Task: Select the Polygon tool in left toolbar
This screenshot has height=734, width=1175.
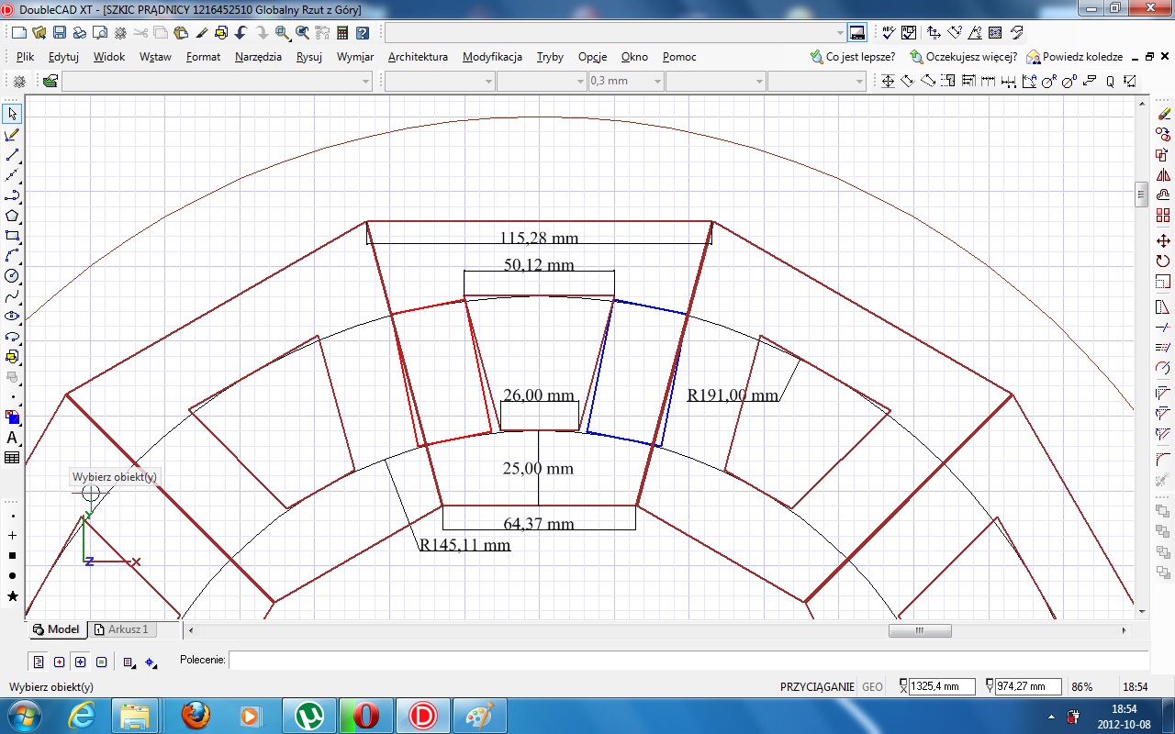Action: pos(12,216)
